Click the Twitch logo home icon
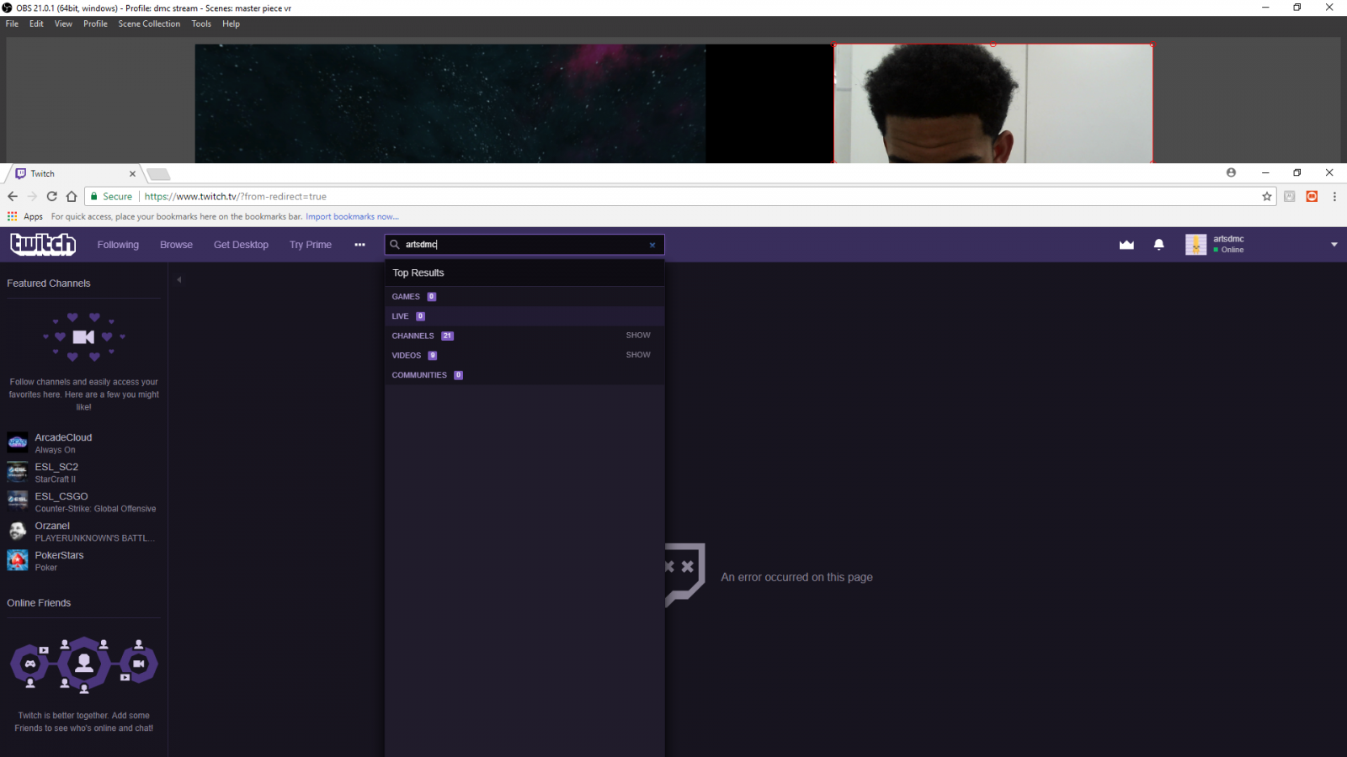This screenshot has width=1347, height=757. pyautogui.click(x=43, y=244)
